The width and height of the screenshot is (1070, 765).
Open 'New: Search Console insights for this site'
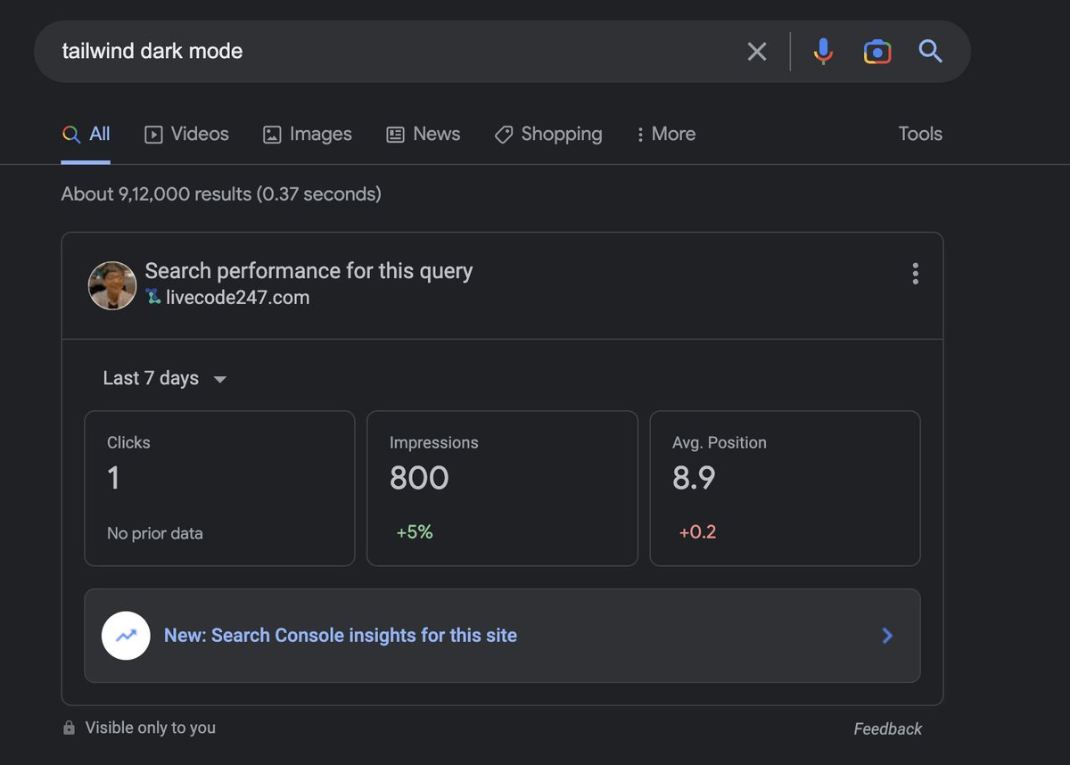coord(502,636)
